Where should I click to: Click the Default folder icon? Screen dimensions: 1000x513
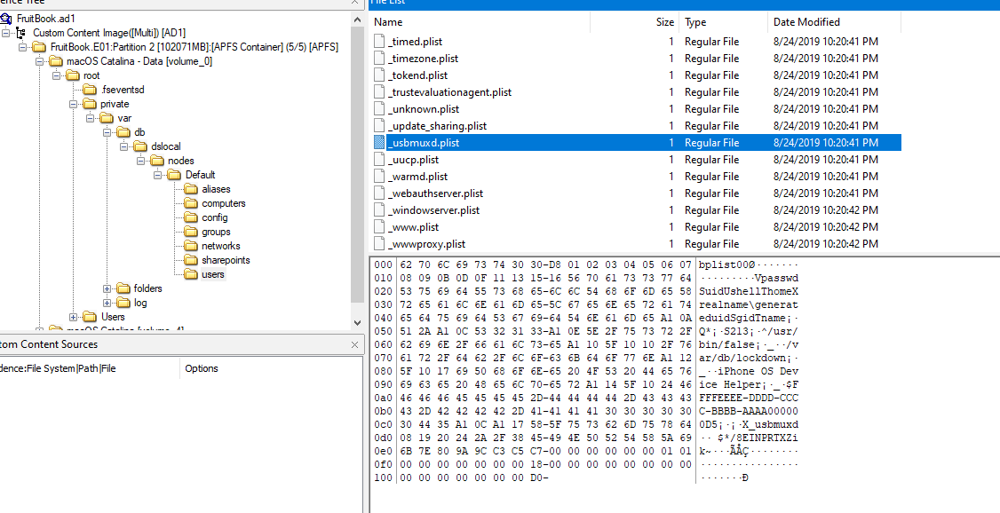point(174,175)
